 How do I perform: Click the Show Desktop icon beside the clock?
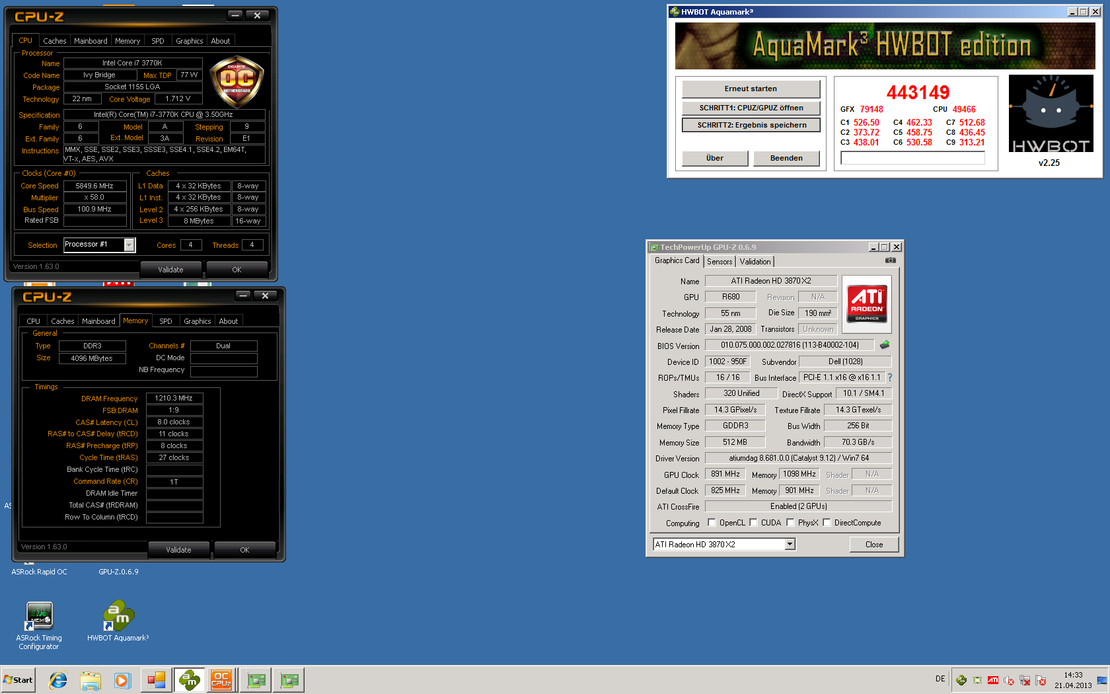pyautogui.click(x=1102, y=680)
